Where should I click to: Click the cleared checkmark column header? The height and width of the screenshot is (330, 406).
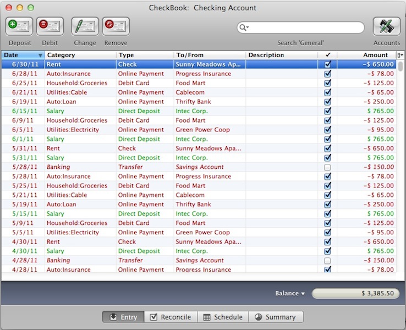coord(327,55)
